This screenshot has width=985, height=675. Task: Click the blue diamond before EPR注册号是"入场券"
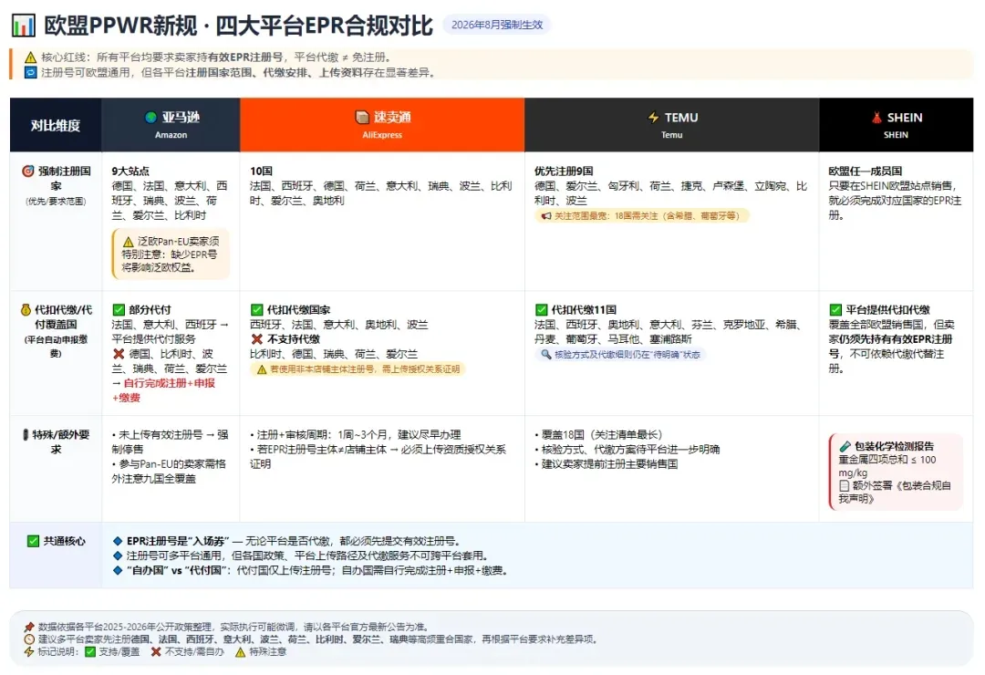pos(118,541)
